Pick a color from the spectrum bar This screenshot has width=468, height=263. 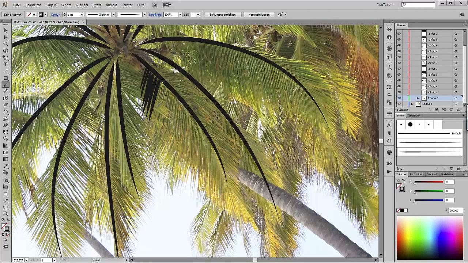pyautogui.click(x=430, y=238)
